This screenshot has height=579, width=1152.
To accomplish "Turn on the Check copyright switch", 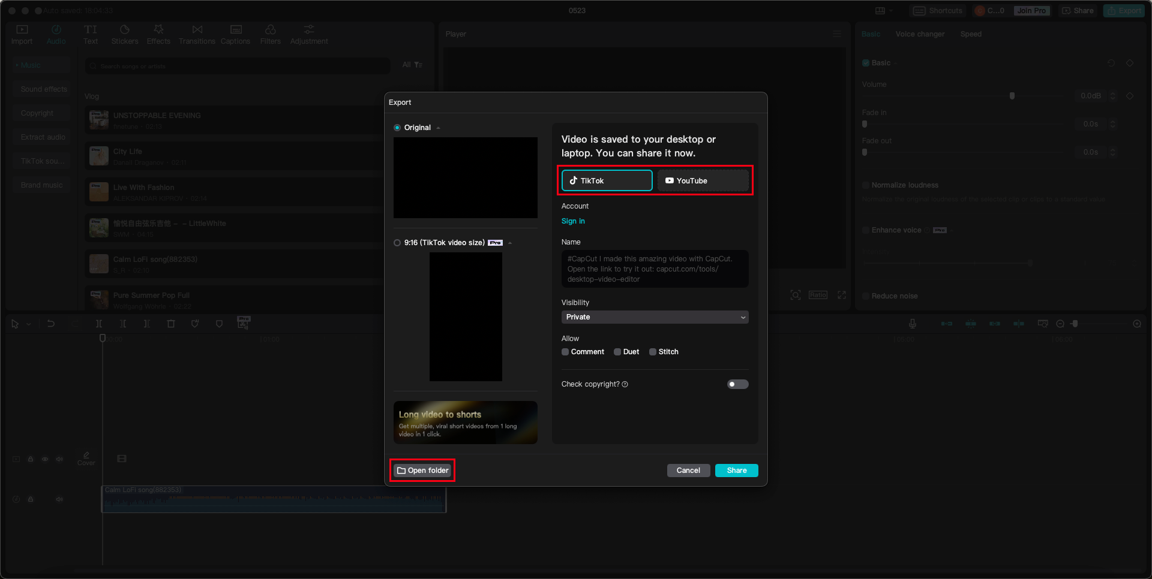I will (x=738, y=384).
